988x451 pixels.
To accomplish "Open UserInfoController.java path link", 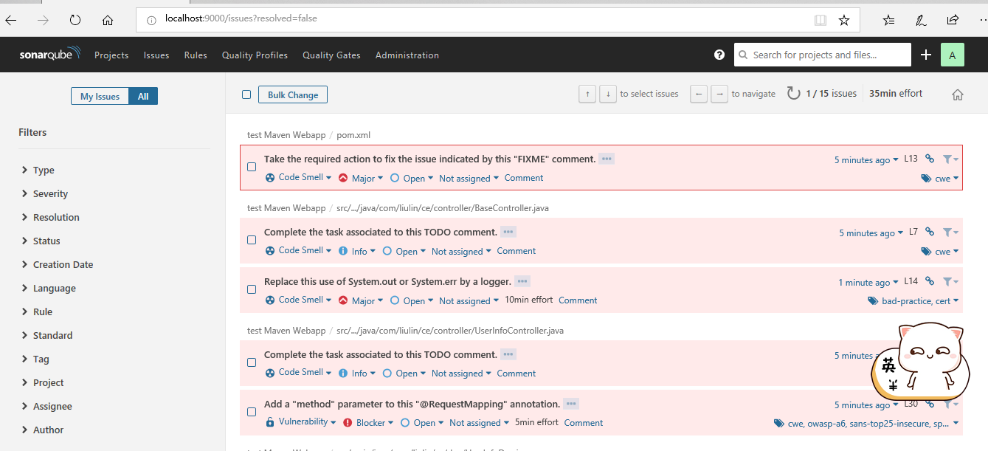I will [450, 331].
